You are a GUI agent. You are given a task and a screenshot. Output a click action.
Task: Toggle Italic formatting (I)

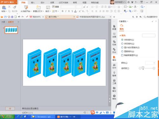(x=66, y=11)
